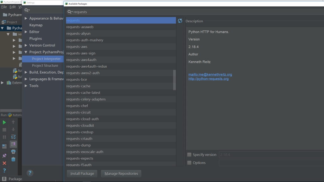Click the Project tool window icon

point(4,22)
